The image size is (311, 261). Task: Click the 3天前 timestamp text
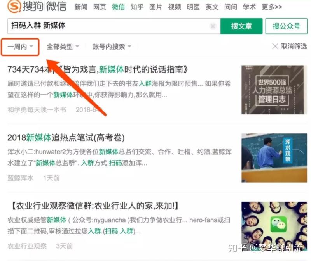point(65,246)
